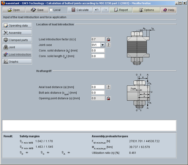Click the Conn. solid distance input field
Image resolution: width=188 pixels, height=165 pixels.
(x=98, y=51)
